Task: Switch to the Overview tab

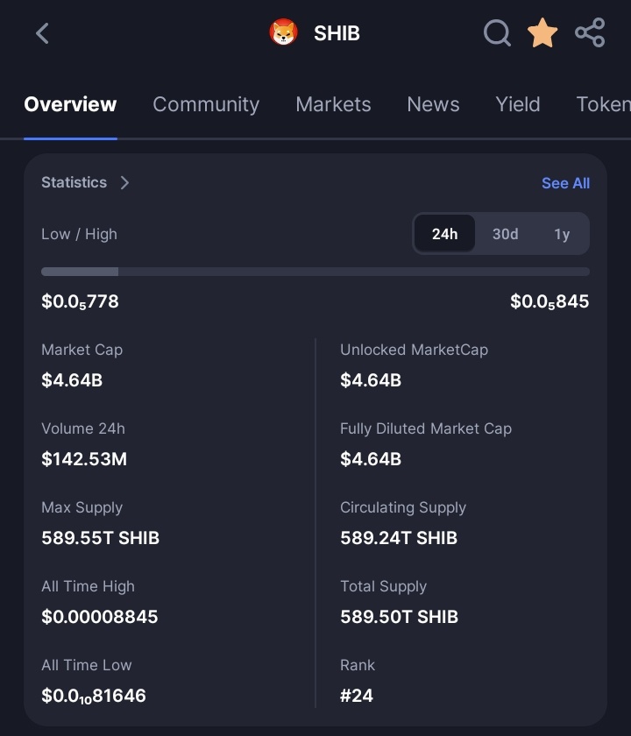Action: [70, 104]
